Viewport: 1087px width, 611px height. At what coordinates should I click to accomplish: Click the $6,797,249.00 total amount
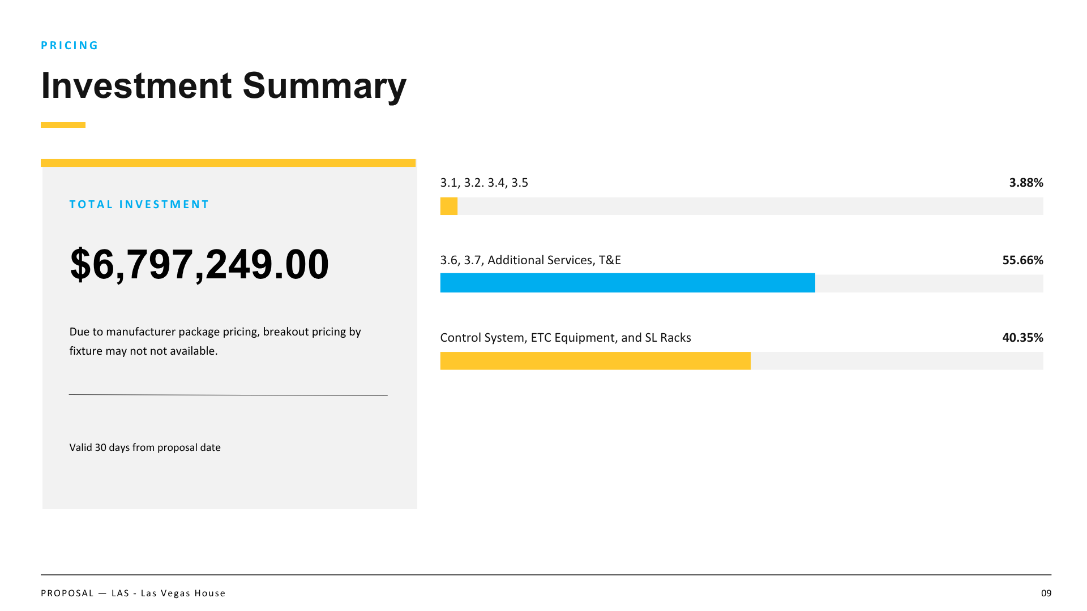coord(199,265)
